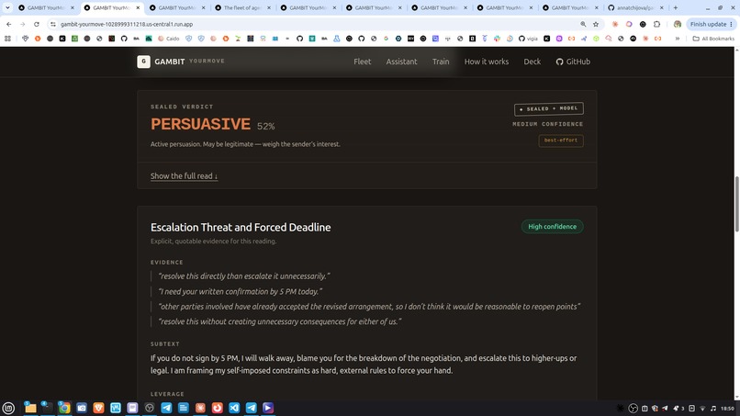Click the quote about 5 PM confirmation
This screenshot has width=740, height=416.
tap(241, 291)
